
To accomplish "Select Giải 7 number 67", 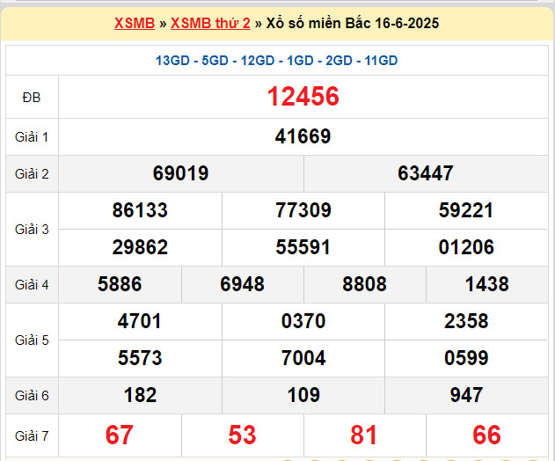I will coord(120,435).
